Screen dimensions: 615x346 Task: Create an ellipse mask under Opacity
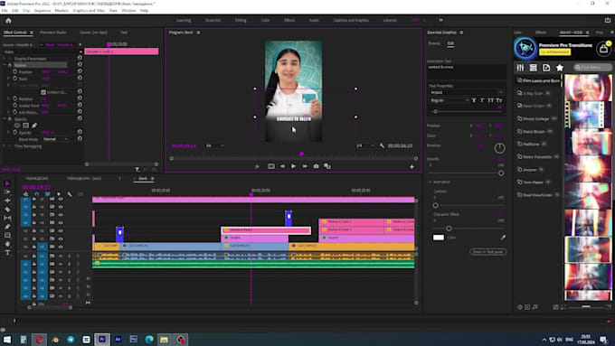17,126
